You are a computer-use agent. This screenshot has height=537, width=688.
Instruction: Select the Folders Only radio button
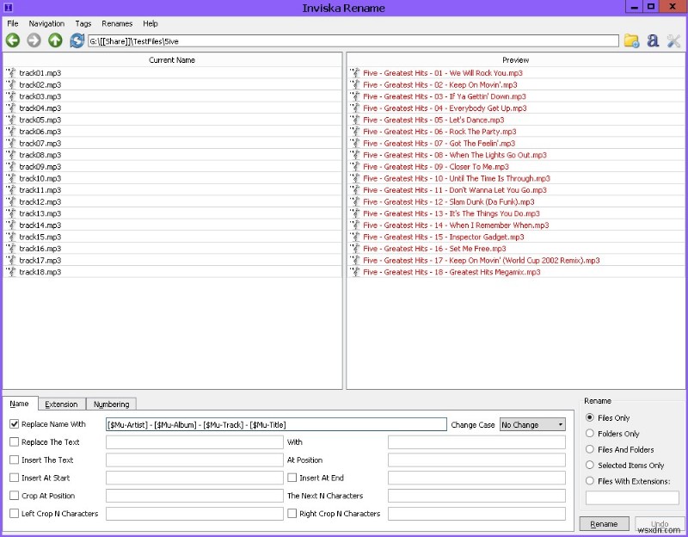point(590,434)
